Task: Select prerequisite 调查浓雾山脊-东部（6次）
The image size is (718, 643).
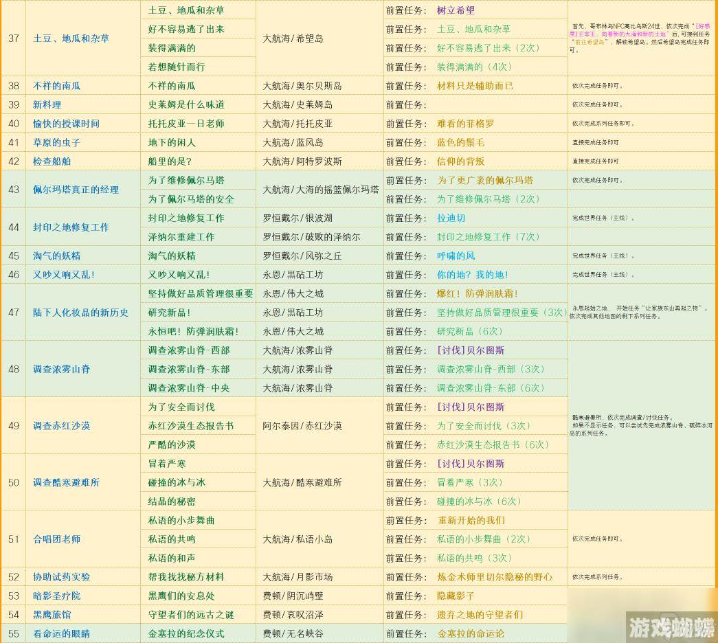Action: coord(491,388)
